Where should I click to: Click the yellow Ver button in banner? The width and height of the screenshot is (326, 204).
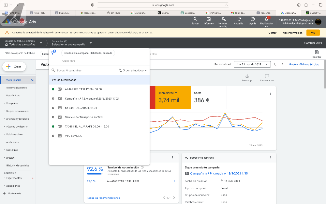point(313,33)
